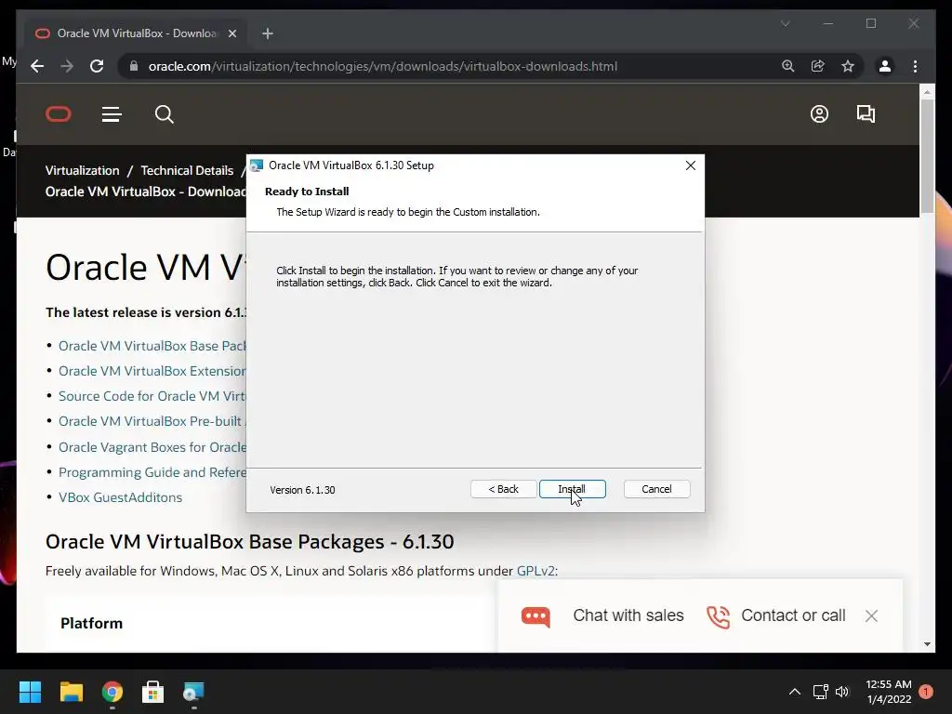Go back with the < Back button
The height and width of the screenshot is (714, 952).
(503, 489)
